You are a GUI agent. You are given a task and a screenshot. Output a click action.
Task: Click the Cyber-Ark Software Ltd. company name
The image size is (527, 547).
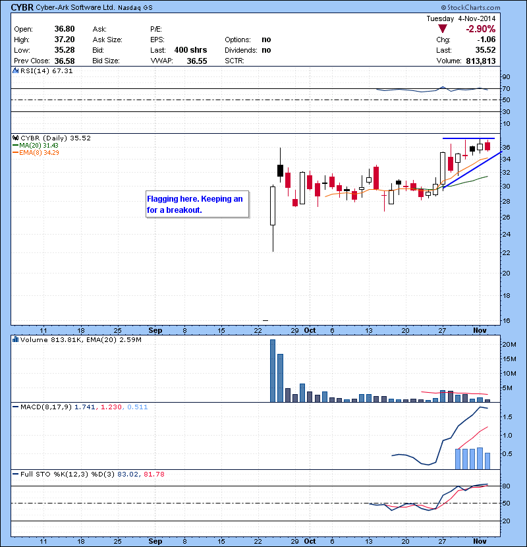75,7
